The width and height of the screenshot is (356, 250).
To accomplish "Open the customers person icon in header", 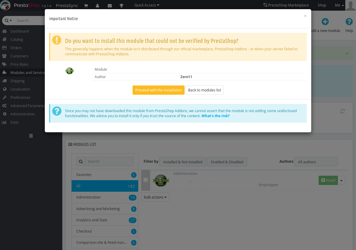I will 98,5.
